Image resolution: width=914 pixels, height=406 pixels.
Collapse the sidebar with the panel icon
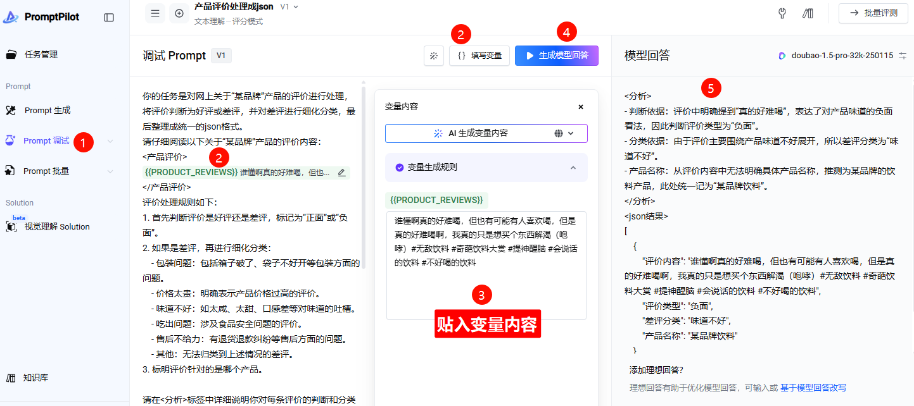click(x=109, y=18)
